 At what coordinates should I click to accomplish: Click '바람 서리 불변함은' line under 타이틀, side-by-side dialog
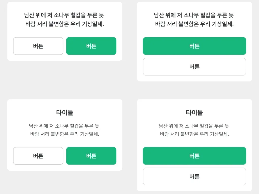pyautogui.click(x=64, y=134)
